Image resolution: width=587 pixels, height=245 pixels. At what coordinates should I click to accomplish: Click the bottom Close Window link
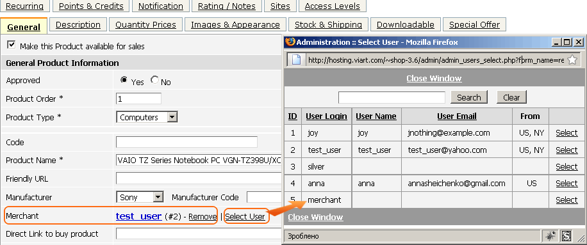click(315, 217)
